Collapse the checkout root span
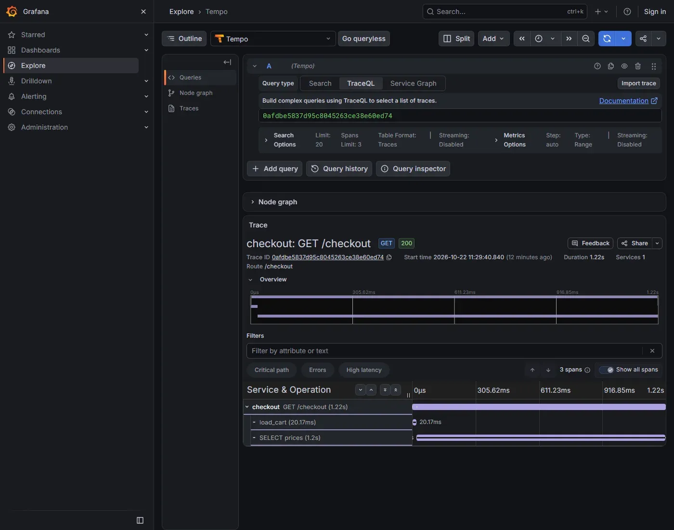This screenshot has width=674, height=530. coord(247,407)
